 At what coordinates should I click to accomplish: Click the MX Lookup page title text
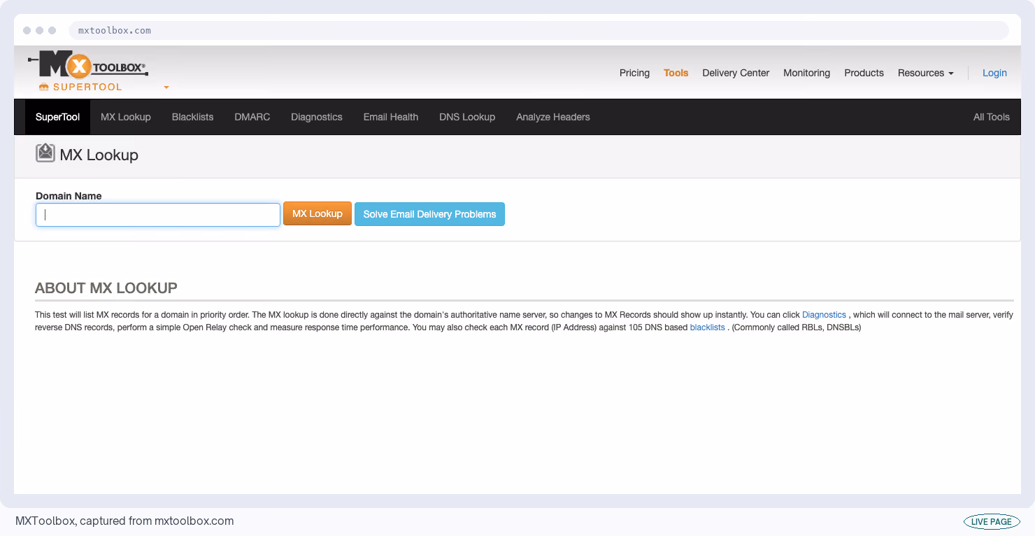[x=99, y=155]
